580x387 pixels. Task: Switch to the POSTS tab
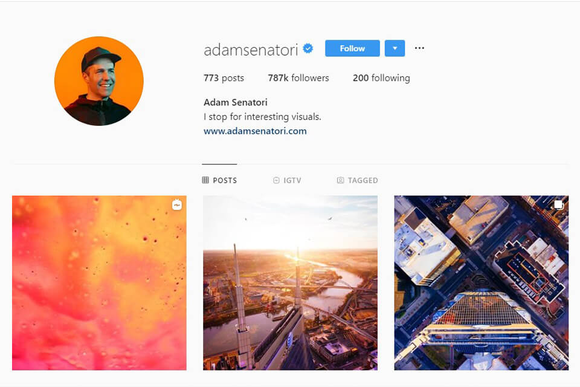click(x=219, y=180)
